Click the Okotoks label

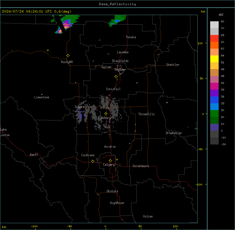tap(112, 191)
